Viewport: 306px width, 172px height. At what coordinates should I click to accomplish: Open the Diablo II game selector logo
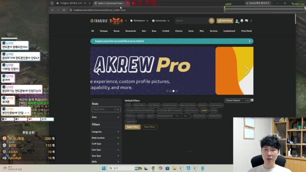tap(116, 21)
